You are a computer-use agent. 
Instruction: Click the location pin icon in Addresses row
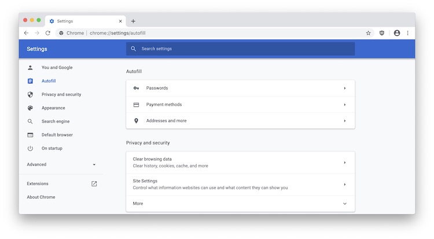[x=136, y=121]
